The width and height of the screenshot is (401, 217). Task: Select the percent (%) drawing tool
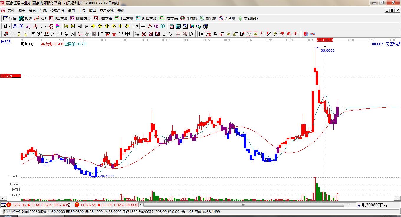215,34
